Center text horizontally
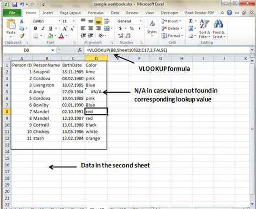 91,28
